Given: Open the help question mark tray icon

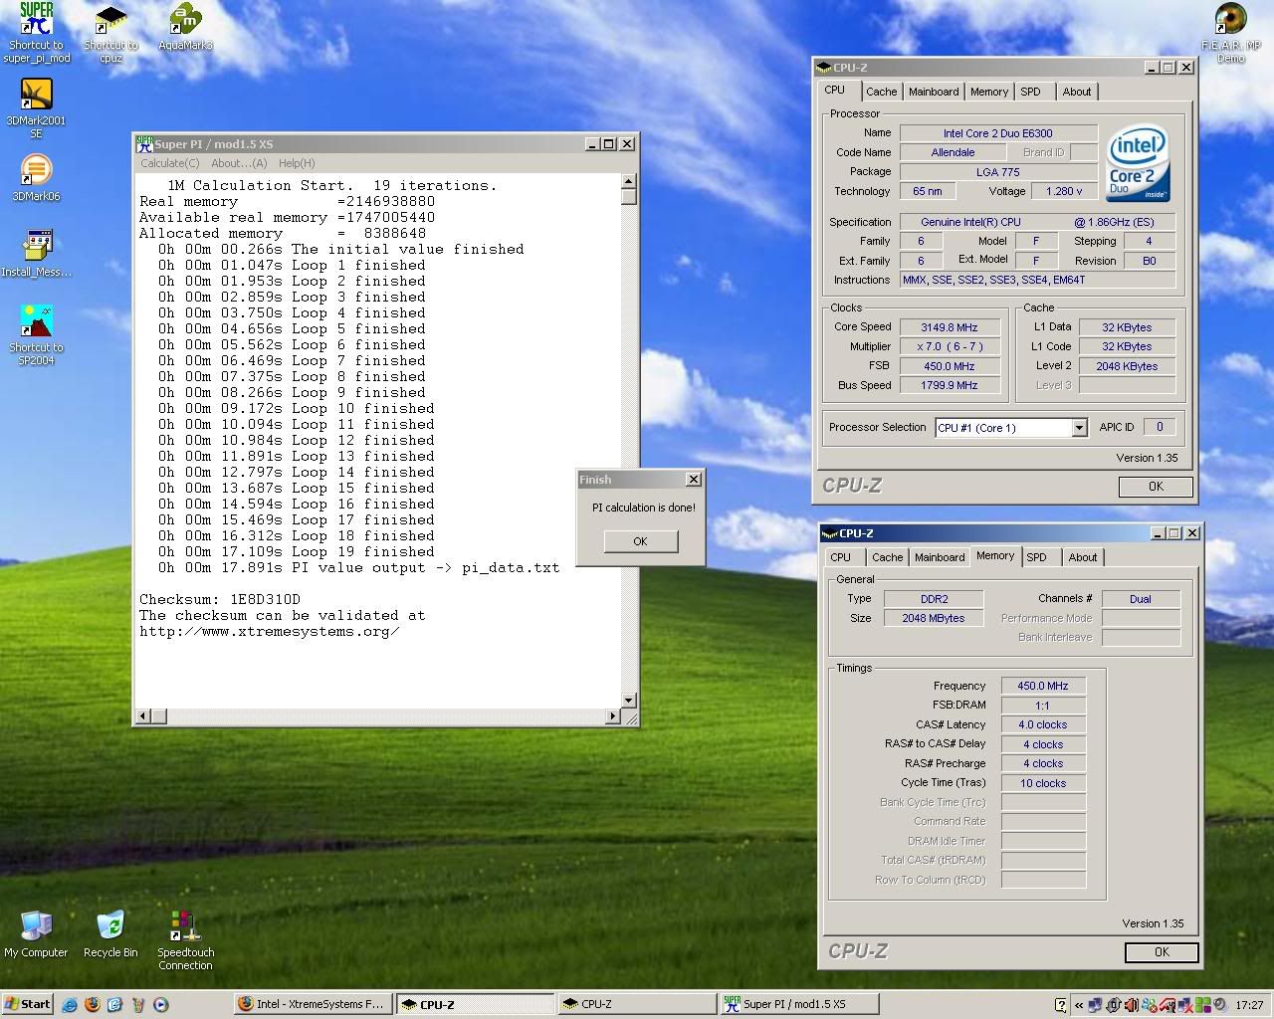Looking at the screenshot, I should pyautogui.click(x=1060, y=1005).
